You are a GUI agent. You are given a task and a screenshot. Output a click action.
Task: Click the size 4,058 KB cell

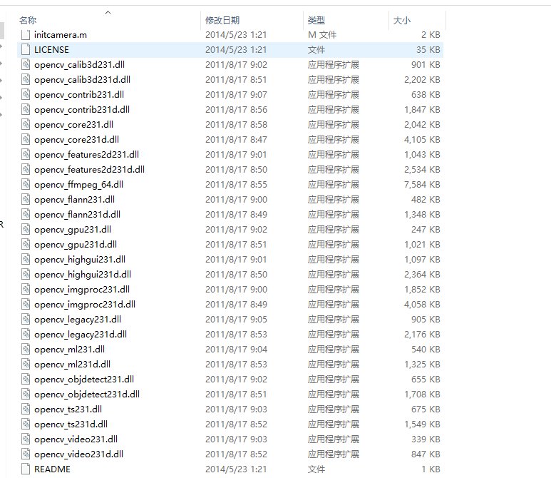(x=422, y=305)
